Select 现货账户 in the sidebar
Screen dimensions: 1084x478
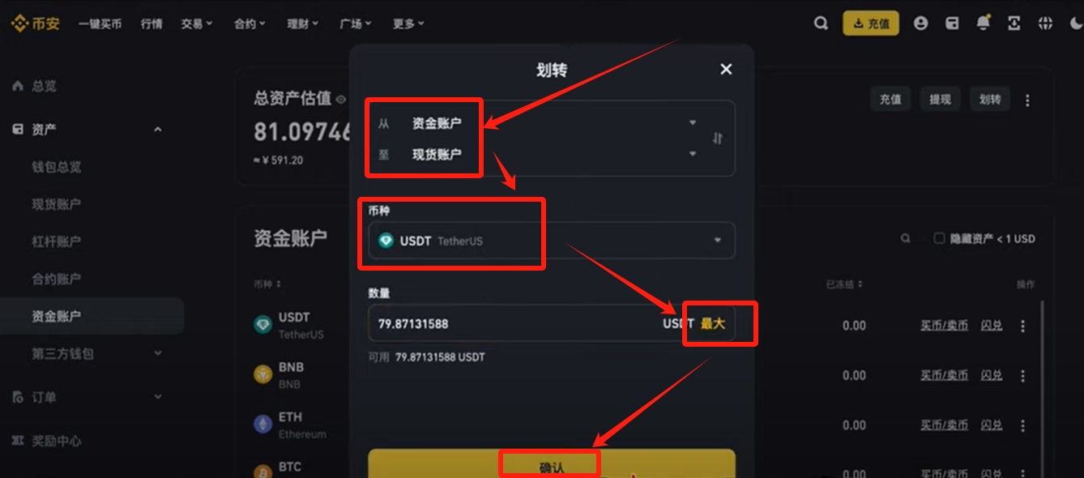(x=57, y=204)
